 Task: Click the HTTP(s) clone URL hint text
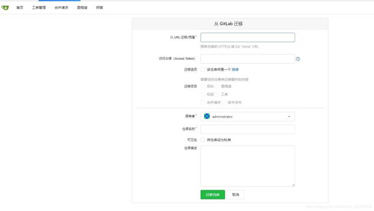[229, 47]
